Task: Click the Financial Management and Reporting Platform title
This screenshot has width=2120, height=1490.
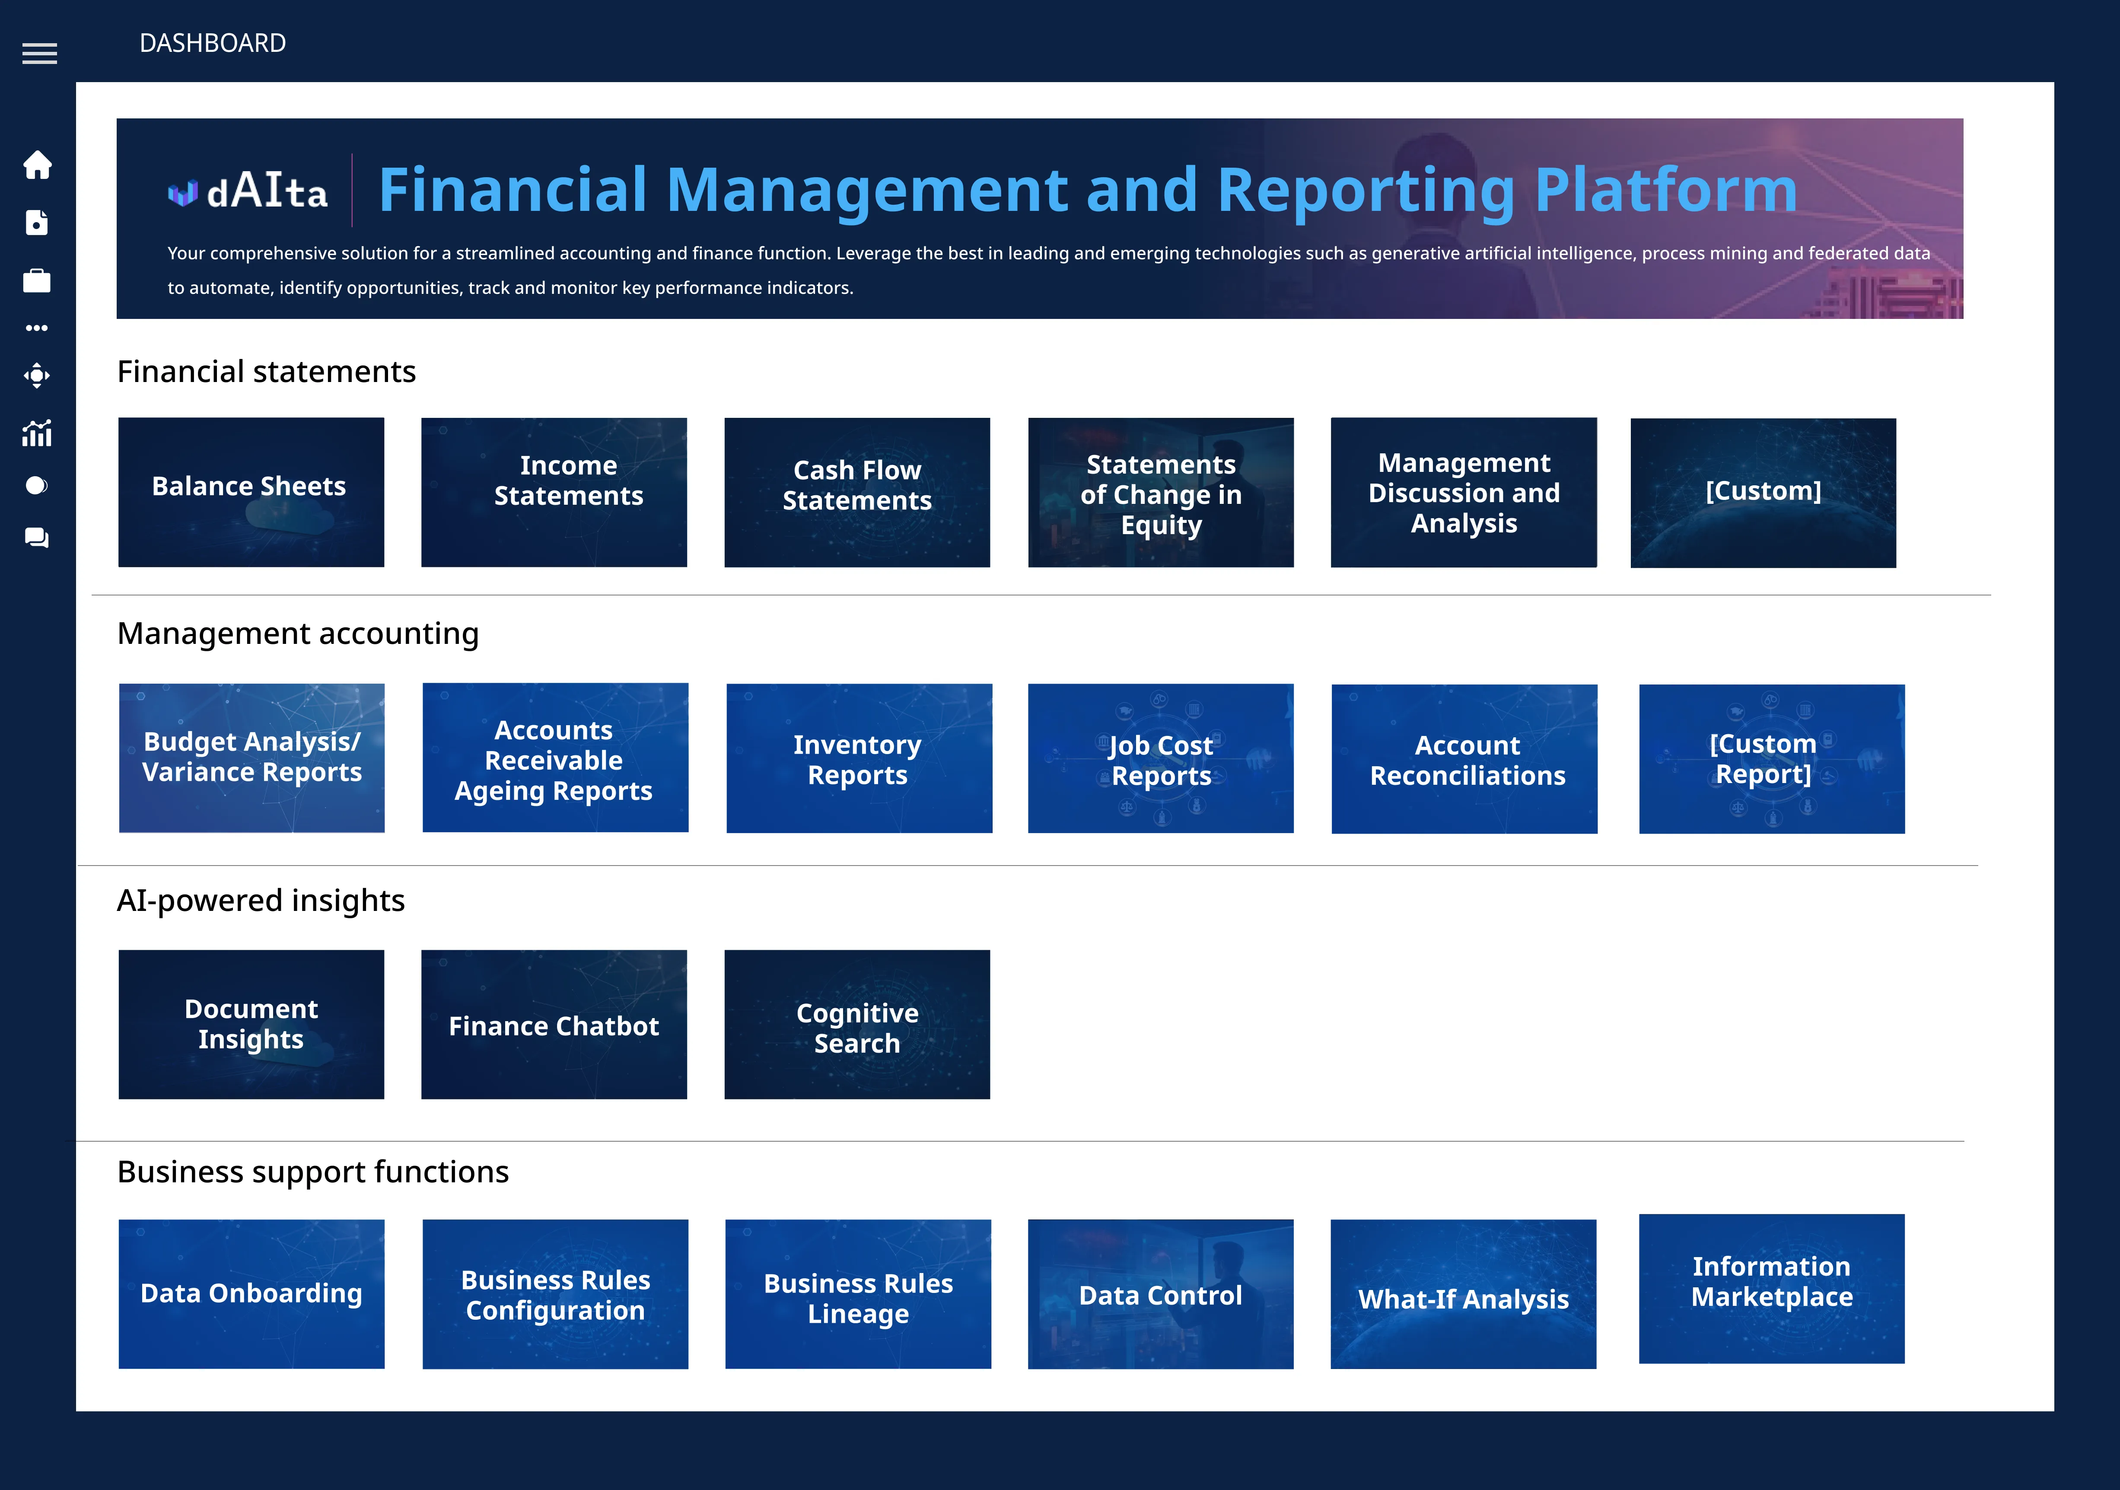Action: 1088,190
